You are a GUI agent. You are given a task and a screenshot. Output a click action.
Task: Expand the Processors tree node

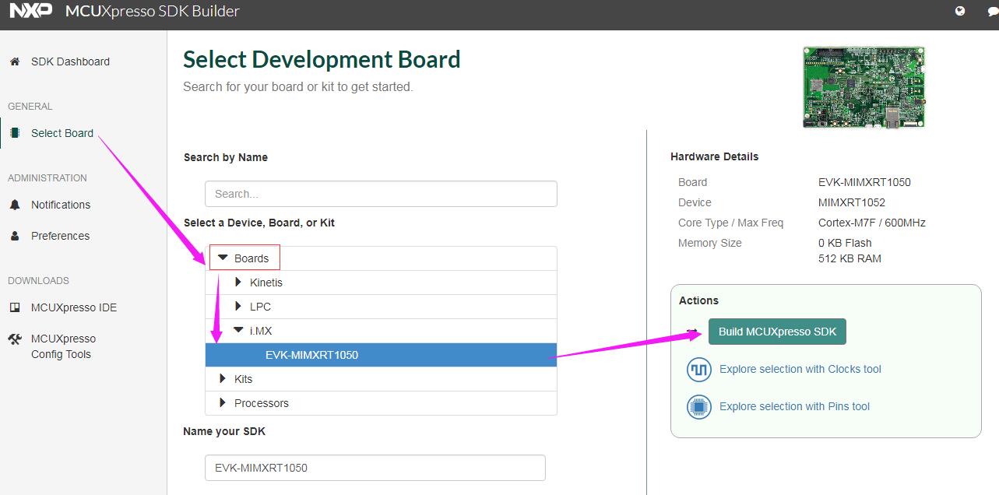pyautogui.click(x=223, y=402)
